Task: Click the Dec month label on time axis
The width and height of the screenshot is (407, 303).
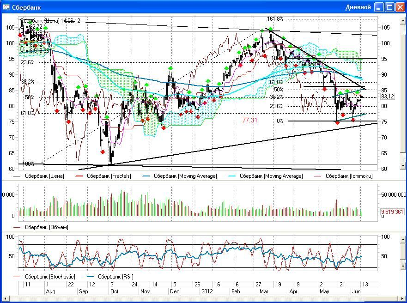Action: 175,291
